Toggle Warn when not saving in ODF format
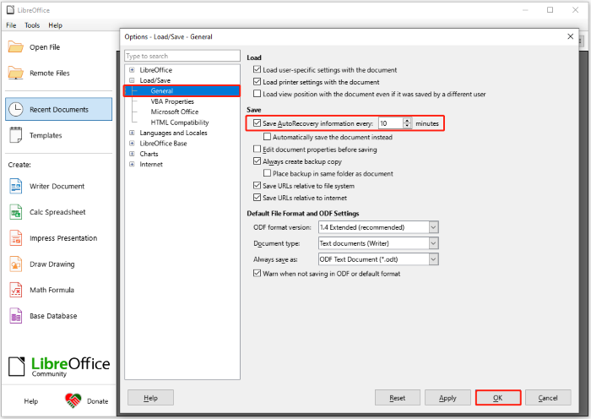Image resolution: width=591 pixels, height=419 pixels. click(x=257, y=273)
